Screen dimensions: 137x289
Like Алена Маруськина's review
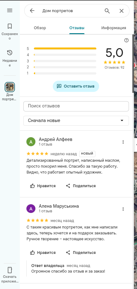pyautogui.click(x=43, y=252)
